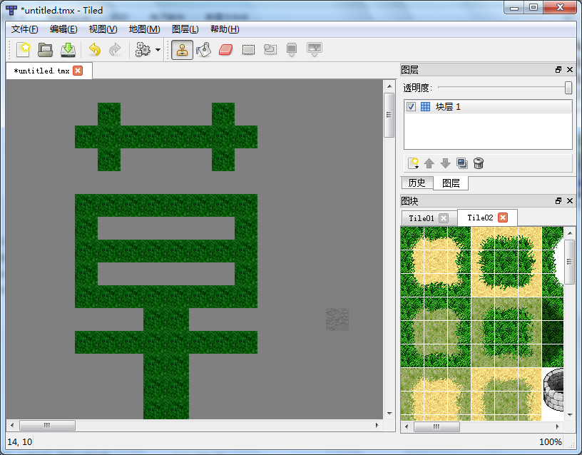Select the Eraser tool
Viewport: 582px width, 455px height.
225,50
